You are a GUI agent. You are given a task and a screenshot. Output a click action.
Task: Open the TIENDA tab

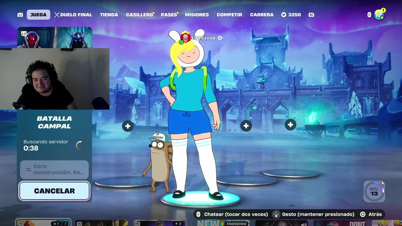coord(109,15)
